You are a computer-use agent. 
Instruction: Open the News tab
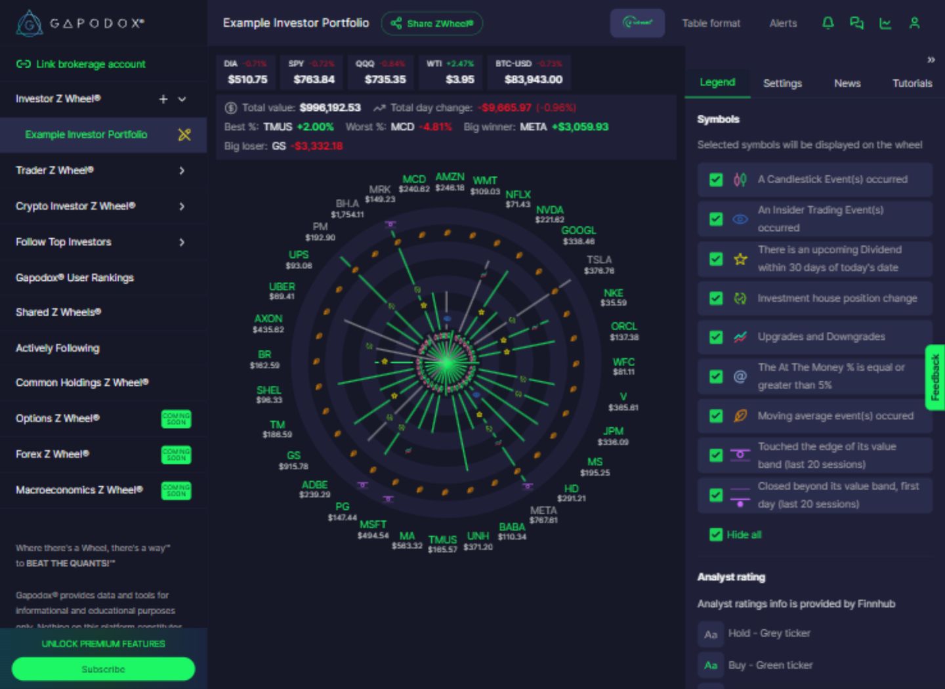[x=847, y=83]
